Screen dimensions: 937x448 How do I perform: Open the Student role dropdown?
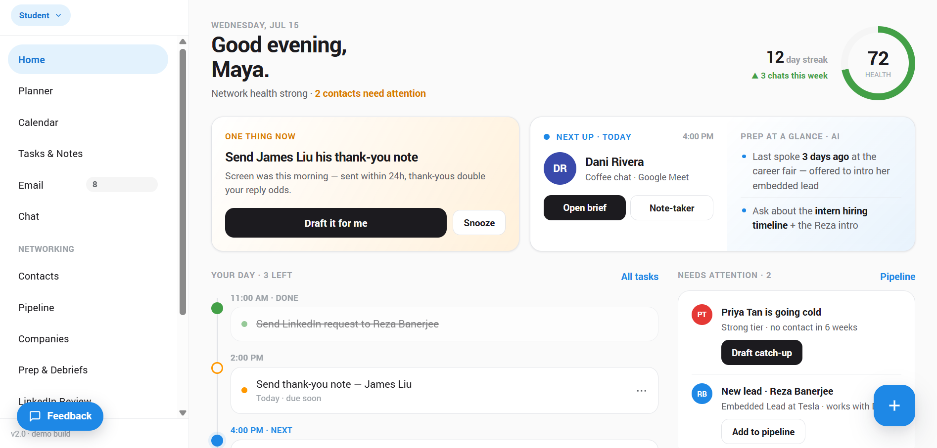tap(41, 15)
